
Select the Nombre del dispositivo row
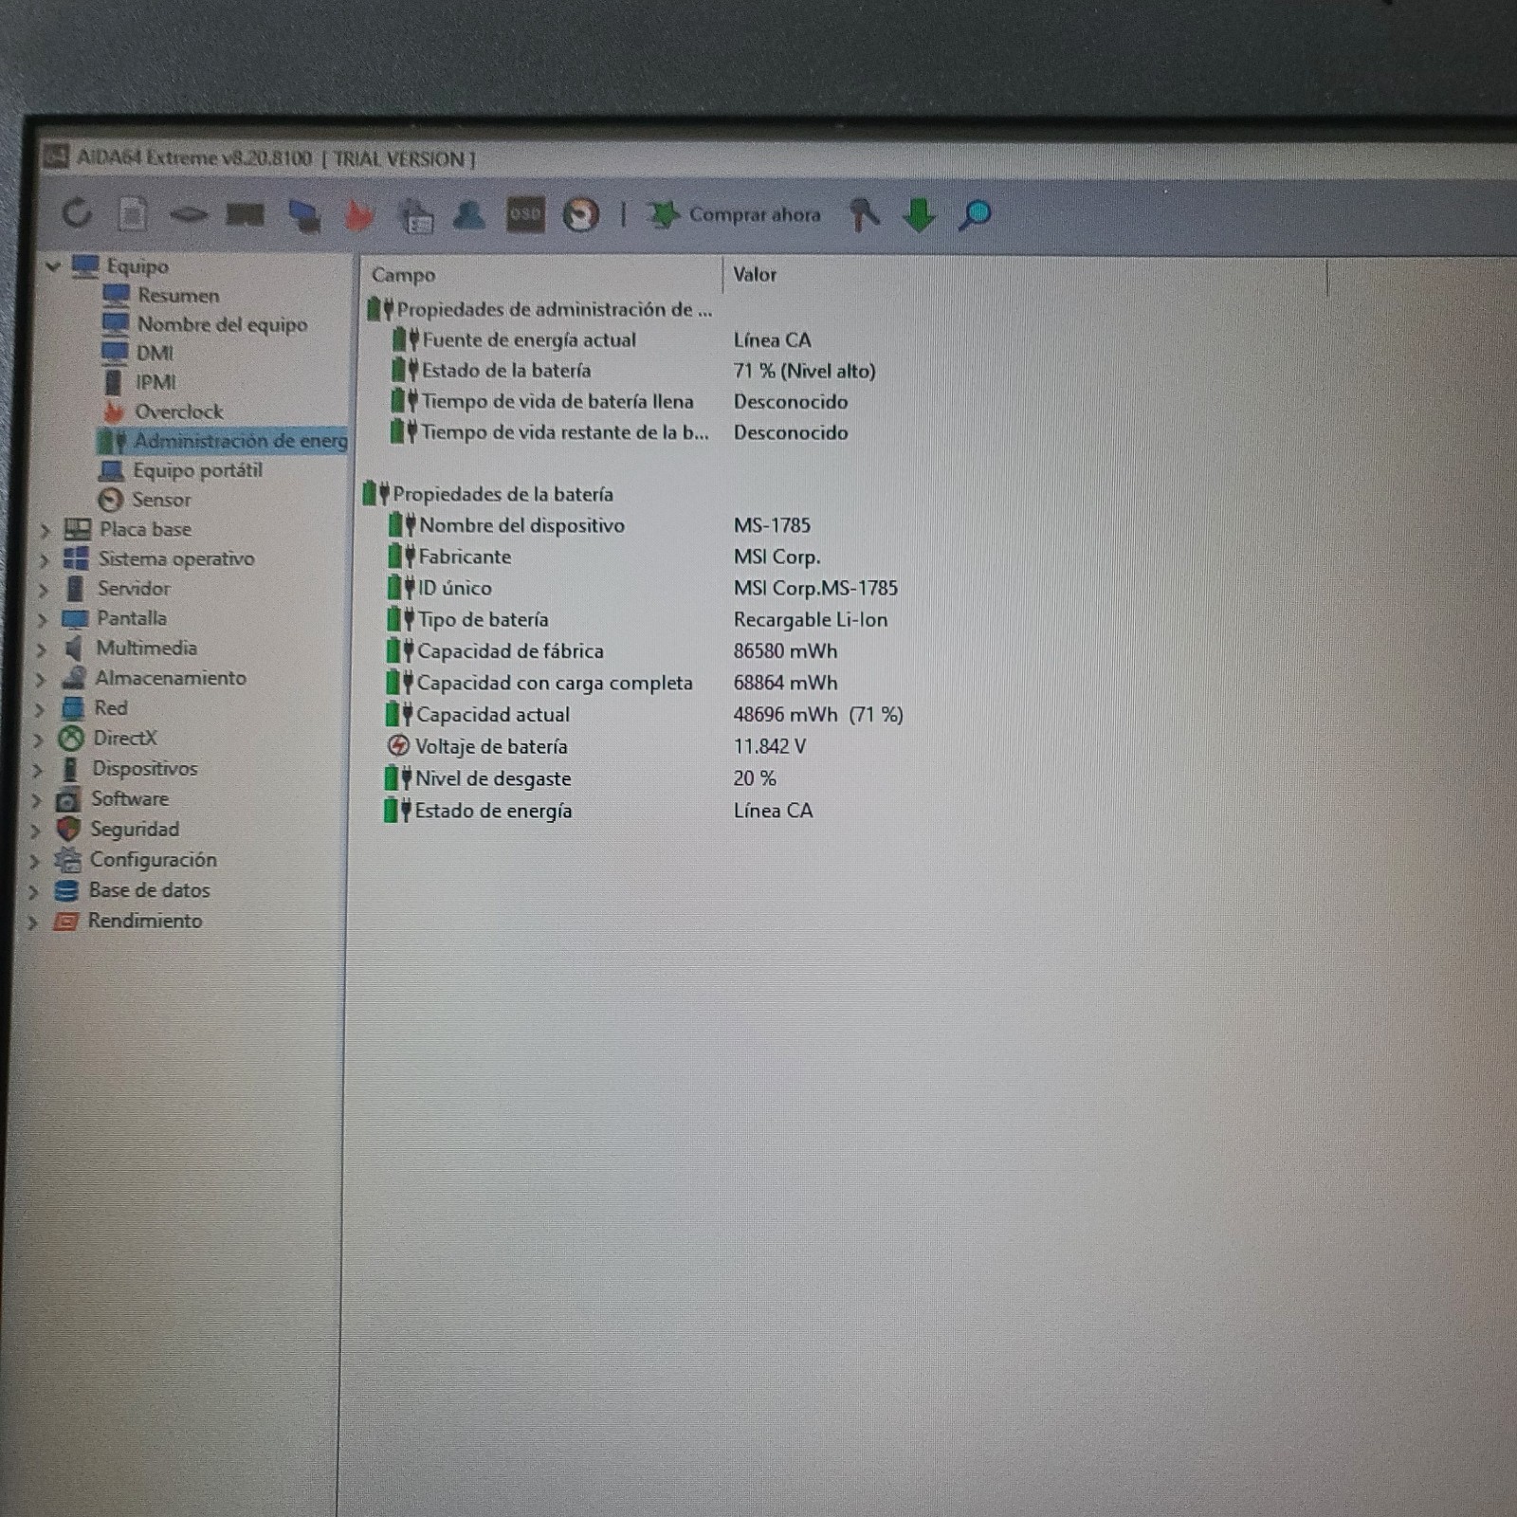[600, 525]
